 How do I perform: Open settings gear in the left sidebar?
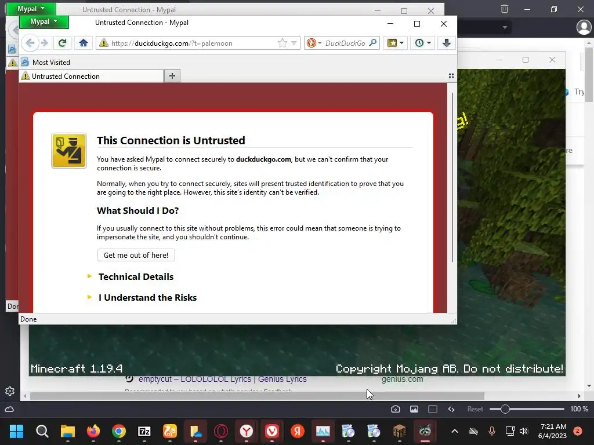(x=10, y=391)
